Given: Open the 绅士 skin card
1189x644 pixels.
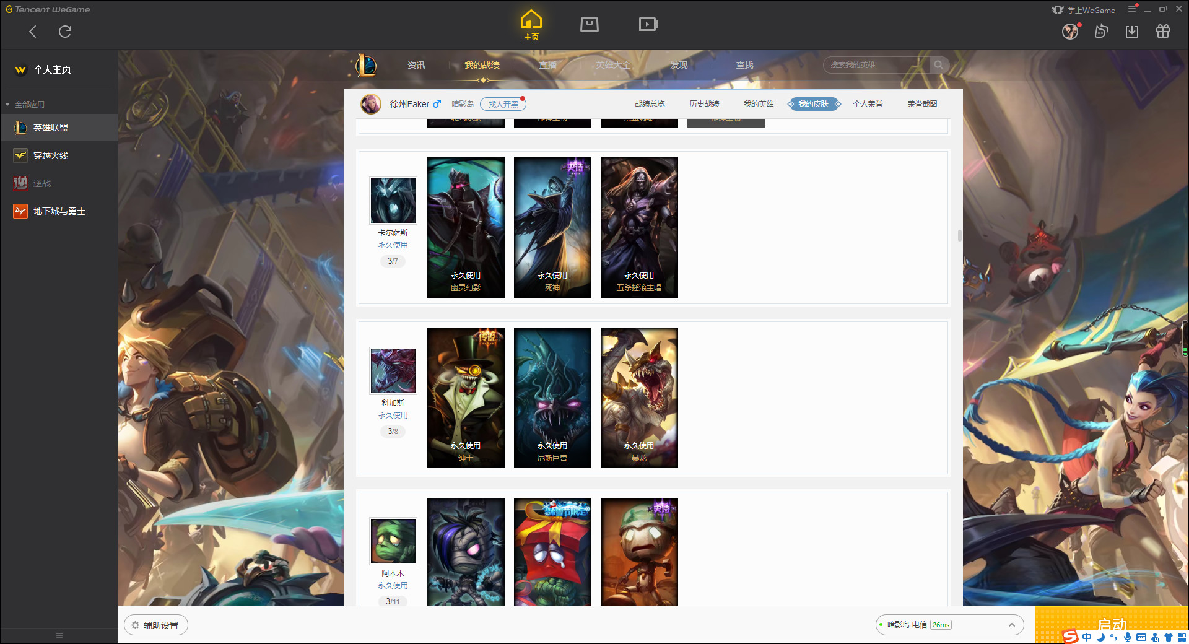Looking at the screenshot, I should click(466, 398).
